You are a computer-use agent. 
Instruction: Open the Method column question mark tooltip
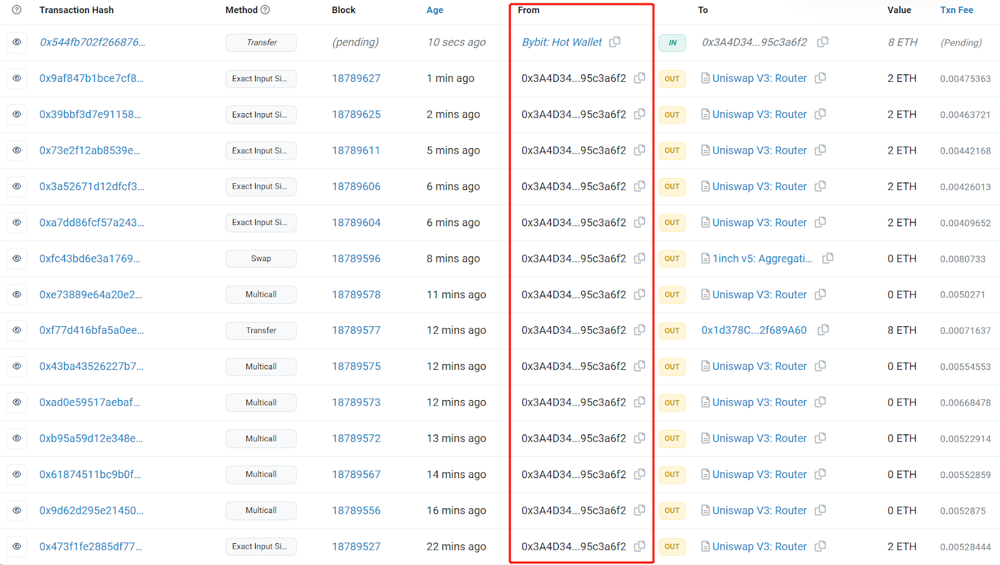(264, 10)
